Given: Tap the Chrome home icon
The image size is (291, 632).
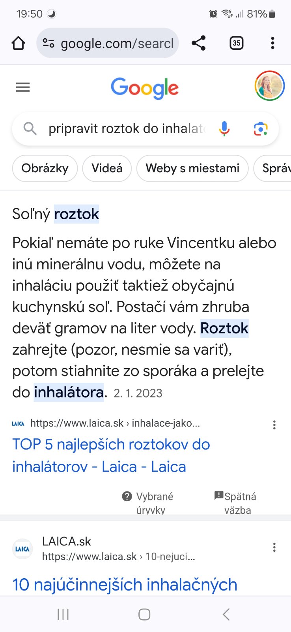Looking at the screenshot, I should coord(18,43).
